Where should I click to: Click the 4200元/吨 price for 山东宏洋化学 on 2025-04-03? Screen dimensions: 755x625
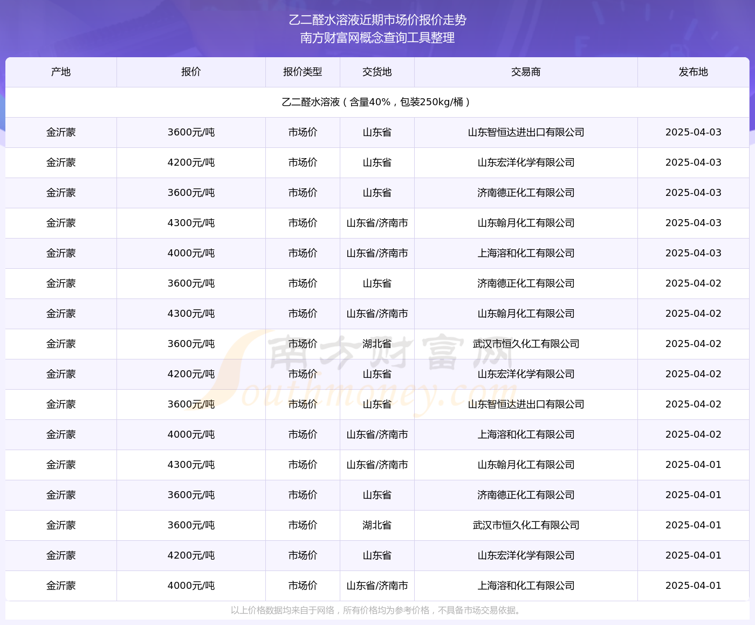pyautogui.click(x=191, y=162)
